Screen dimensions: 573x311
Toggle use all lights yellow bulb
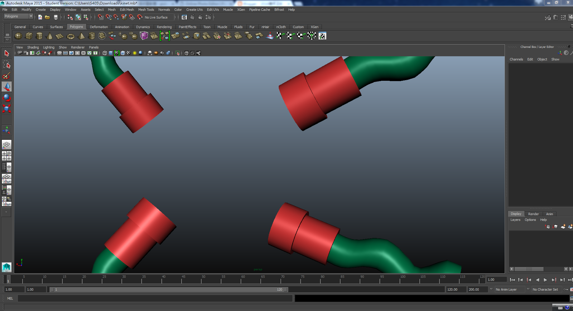click(x=135, y=53)
